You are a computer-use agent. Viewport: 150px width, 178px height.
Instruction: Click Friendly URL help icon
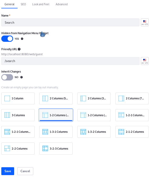tap(19, 49)
